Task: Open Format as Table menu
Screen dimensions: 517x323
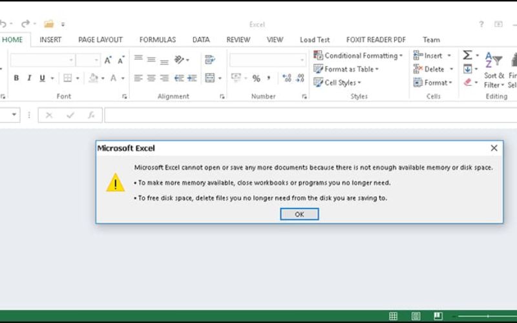Action: click(x=346, y=69)
